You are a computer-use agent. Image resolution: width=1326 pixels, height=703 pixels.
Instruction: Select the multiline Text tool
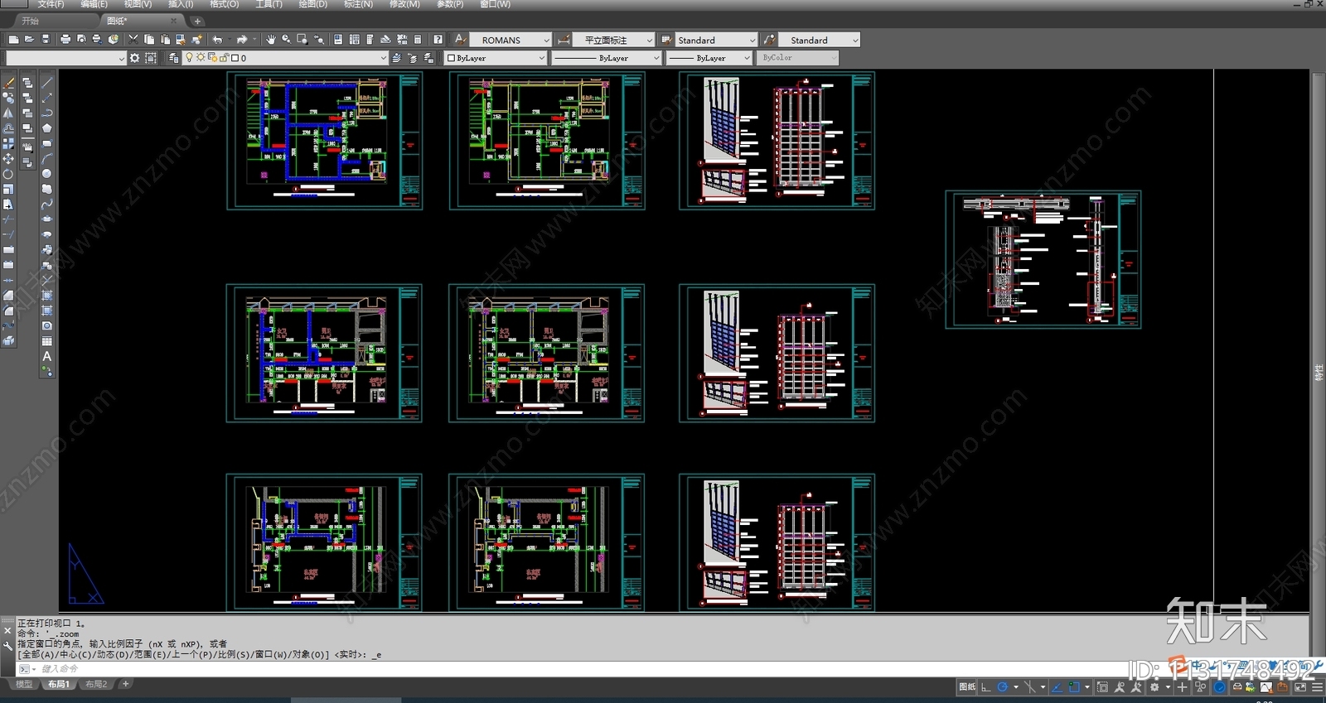coord(46,356)
